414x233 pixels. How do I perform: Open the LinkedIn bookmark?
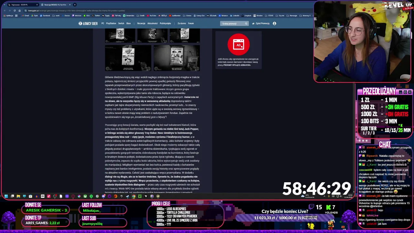tap(235, 16)
